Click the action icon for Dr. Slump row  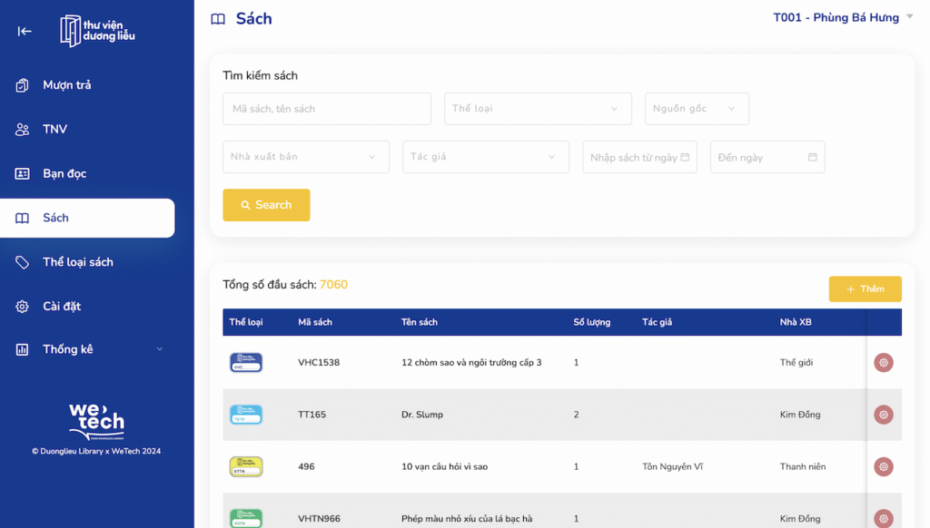pyautogui.click(x=883, y=415)
